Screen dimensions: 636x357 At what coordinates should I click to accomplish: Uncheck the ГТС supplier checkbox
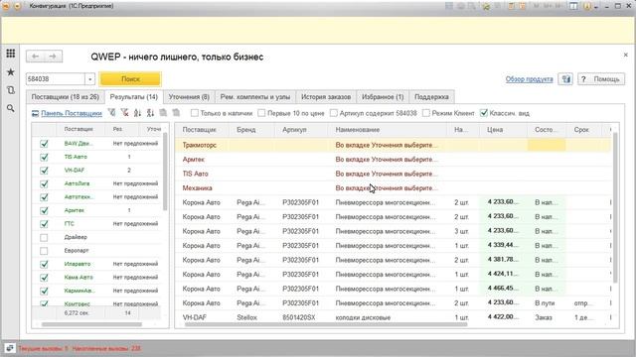(44, 224)
